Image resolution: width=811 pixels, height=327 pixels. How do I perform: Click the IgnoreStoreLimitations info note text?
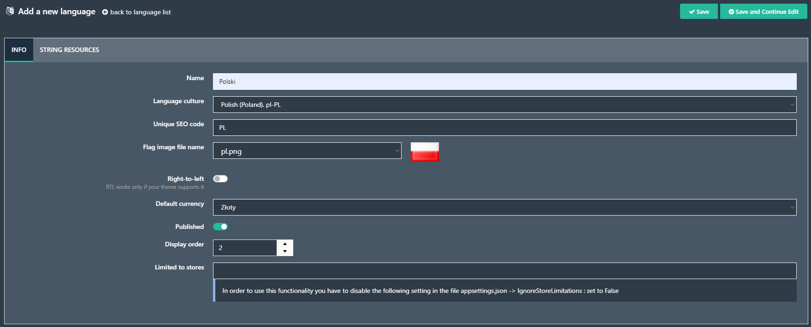420,291
